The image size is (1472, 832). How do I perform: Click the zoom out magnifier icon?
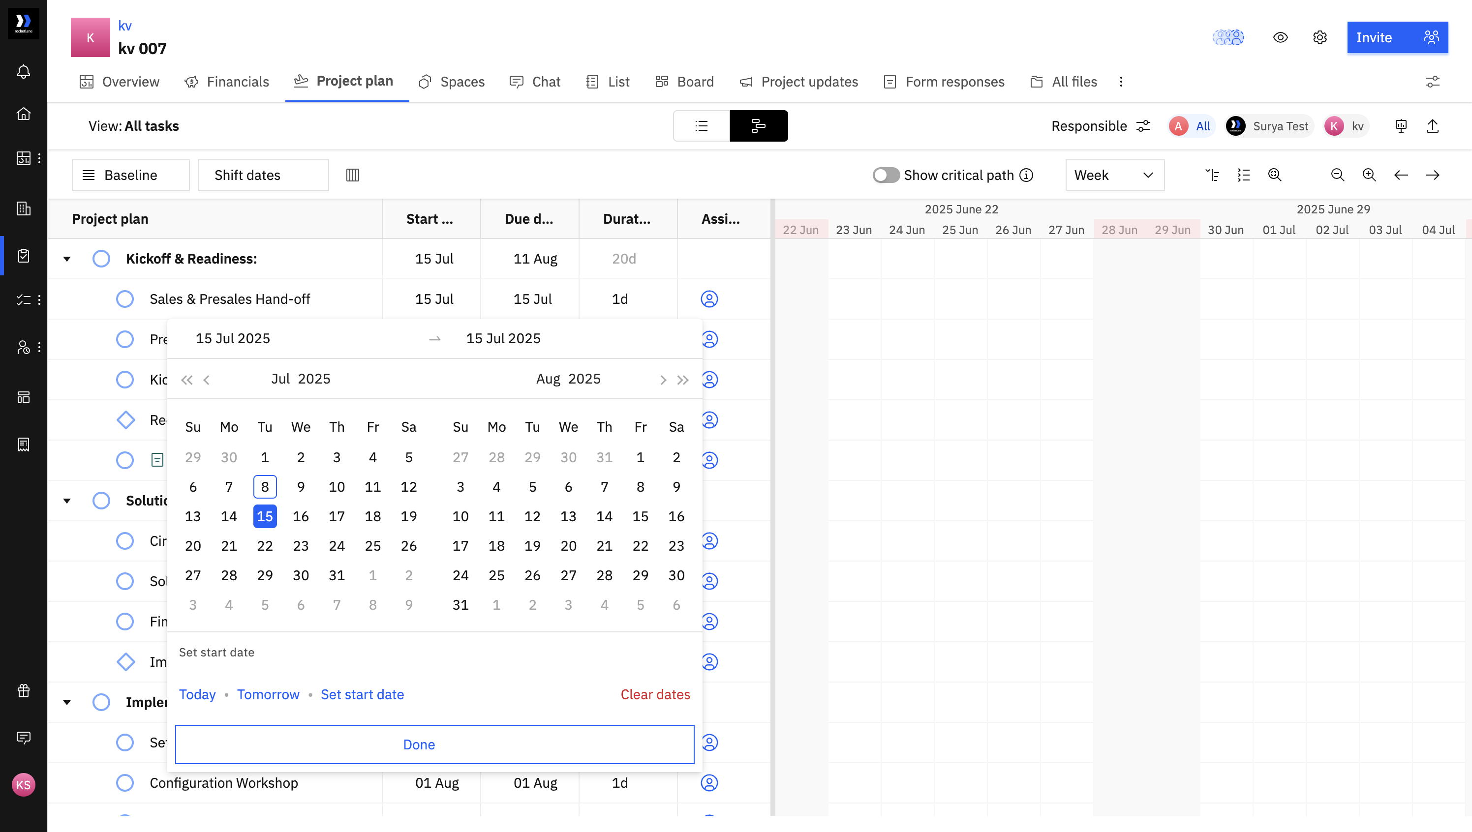point(1337,175)
